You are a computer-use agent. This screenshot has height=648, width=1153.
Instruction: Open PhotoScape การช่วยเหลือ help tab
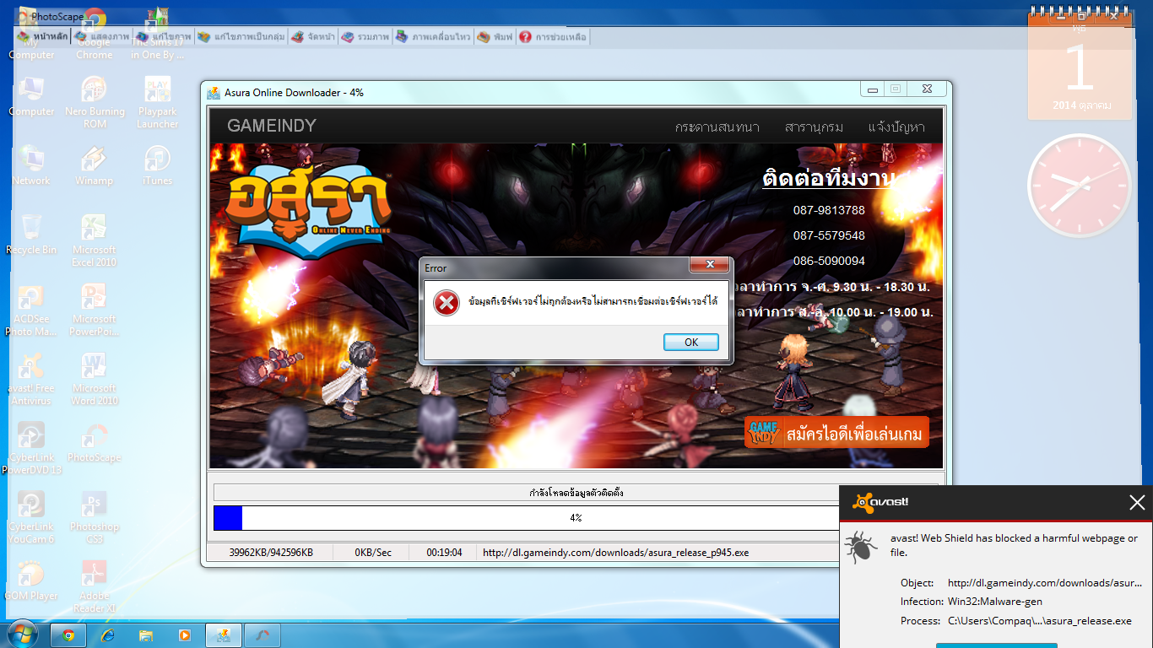(x=553, y=37)
